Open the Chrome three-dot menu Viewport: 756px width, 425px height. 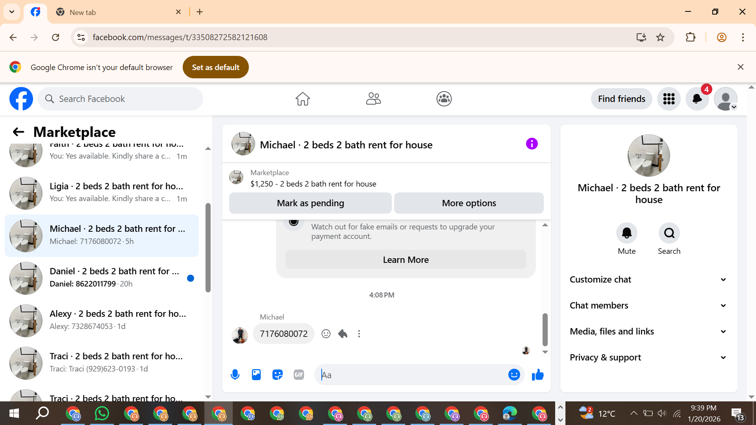pos(743,37)
